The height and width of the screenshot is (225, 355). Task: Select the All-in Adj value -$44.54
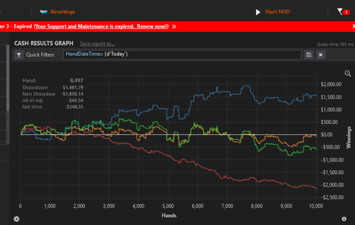point(76,100)
